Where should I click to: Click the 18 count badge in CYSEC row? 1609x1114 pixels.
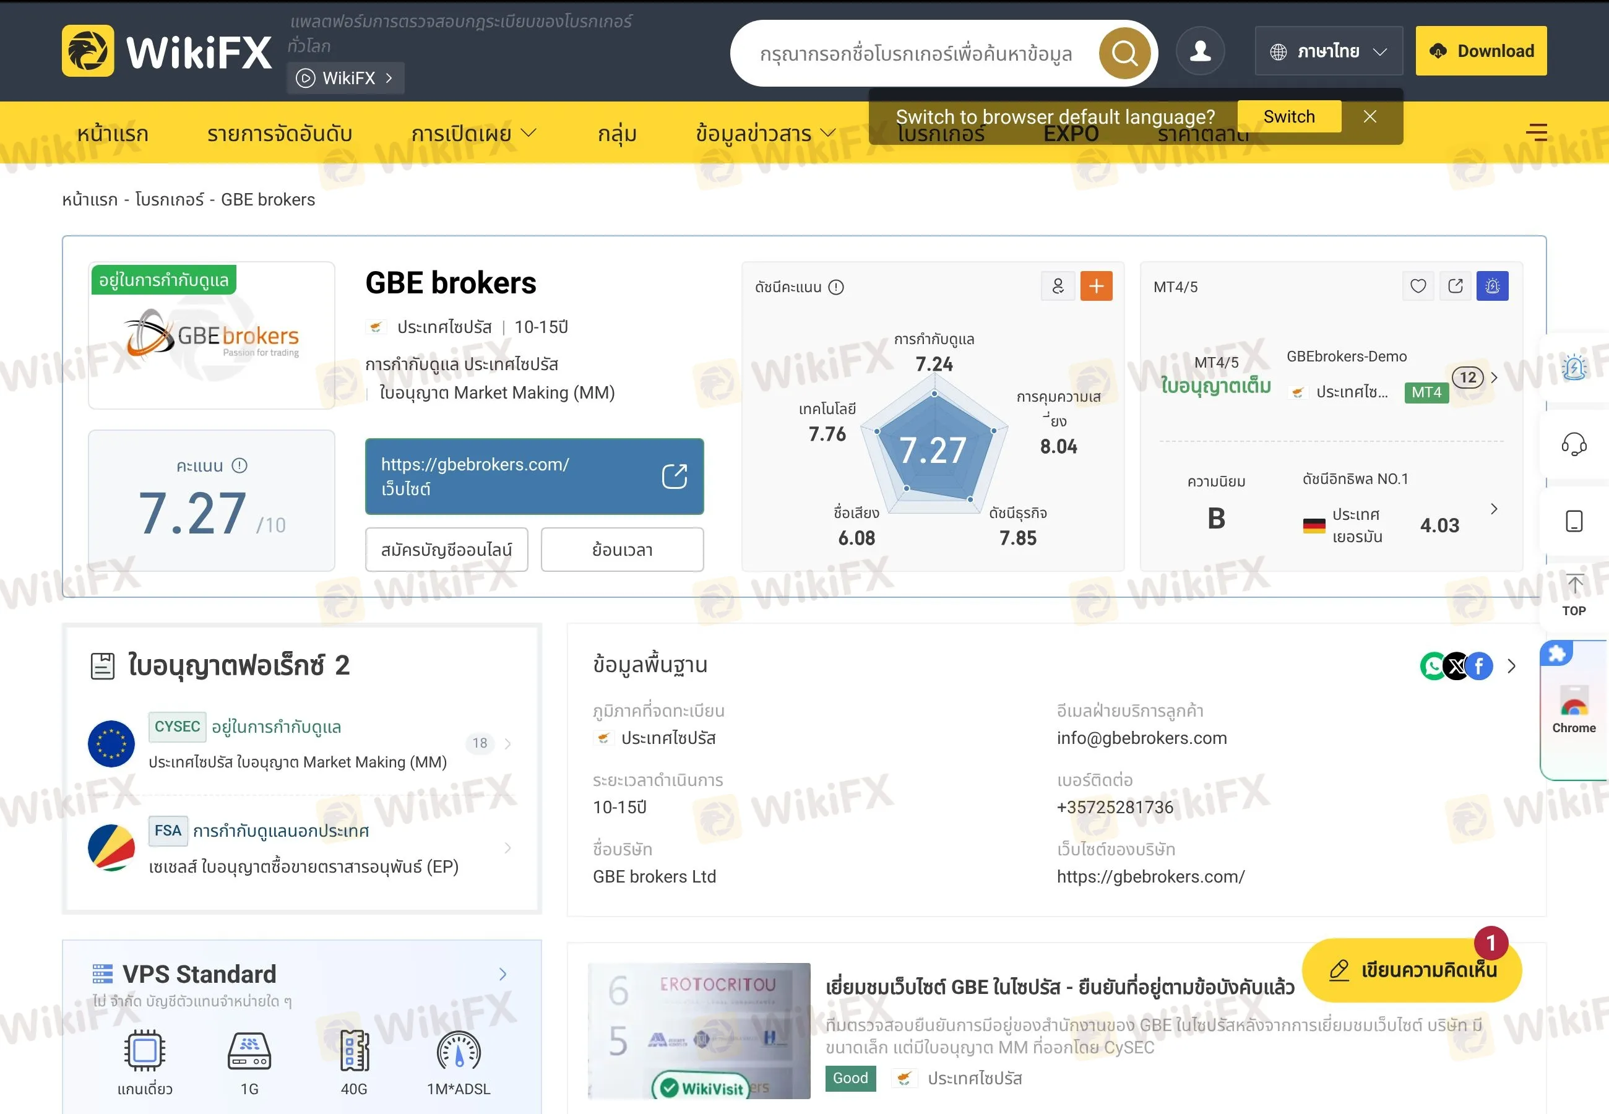click(x=480, y=743)
